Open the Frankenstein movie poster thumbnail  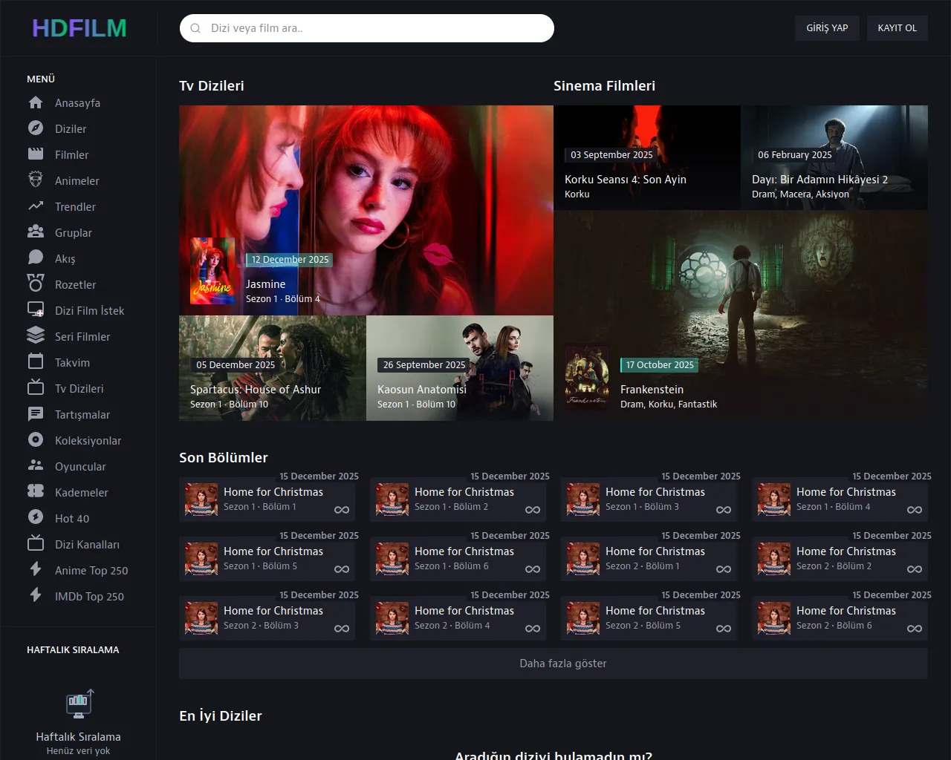(x=587, y=378)
